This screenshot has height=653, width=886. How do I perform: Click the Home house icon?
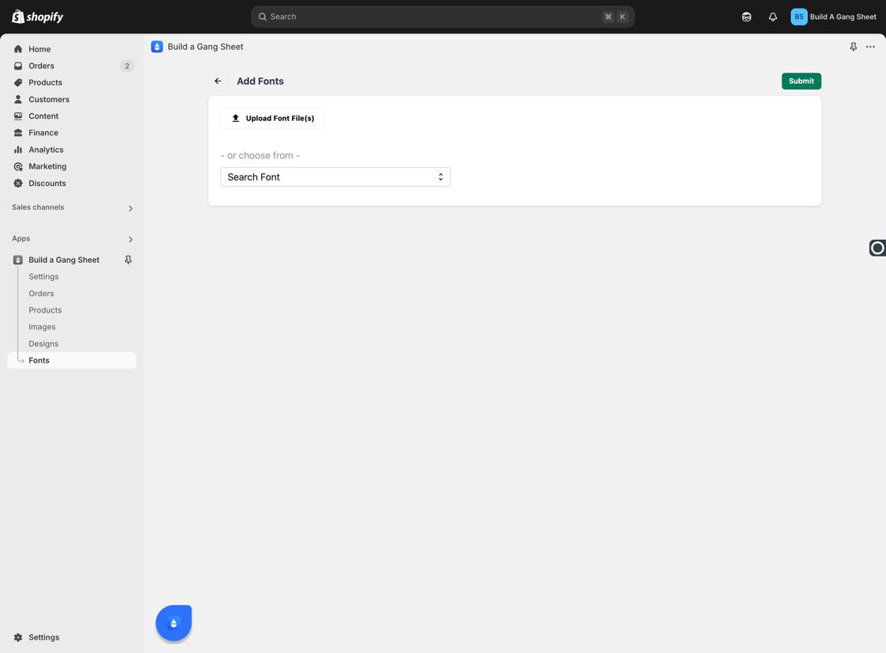(x=18, y=49)
